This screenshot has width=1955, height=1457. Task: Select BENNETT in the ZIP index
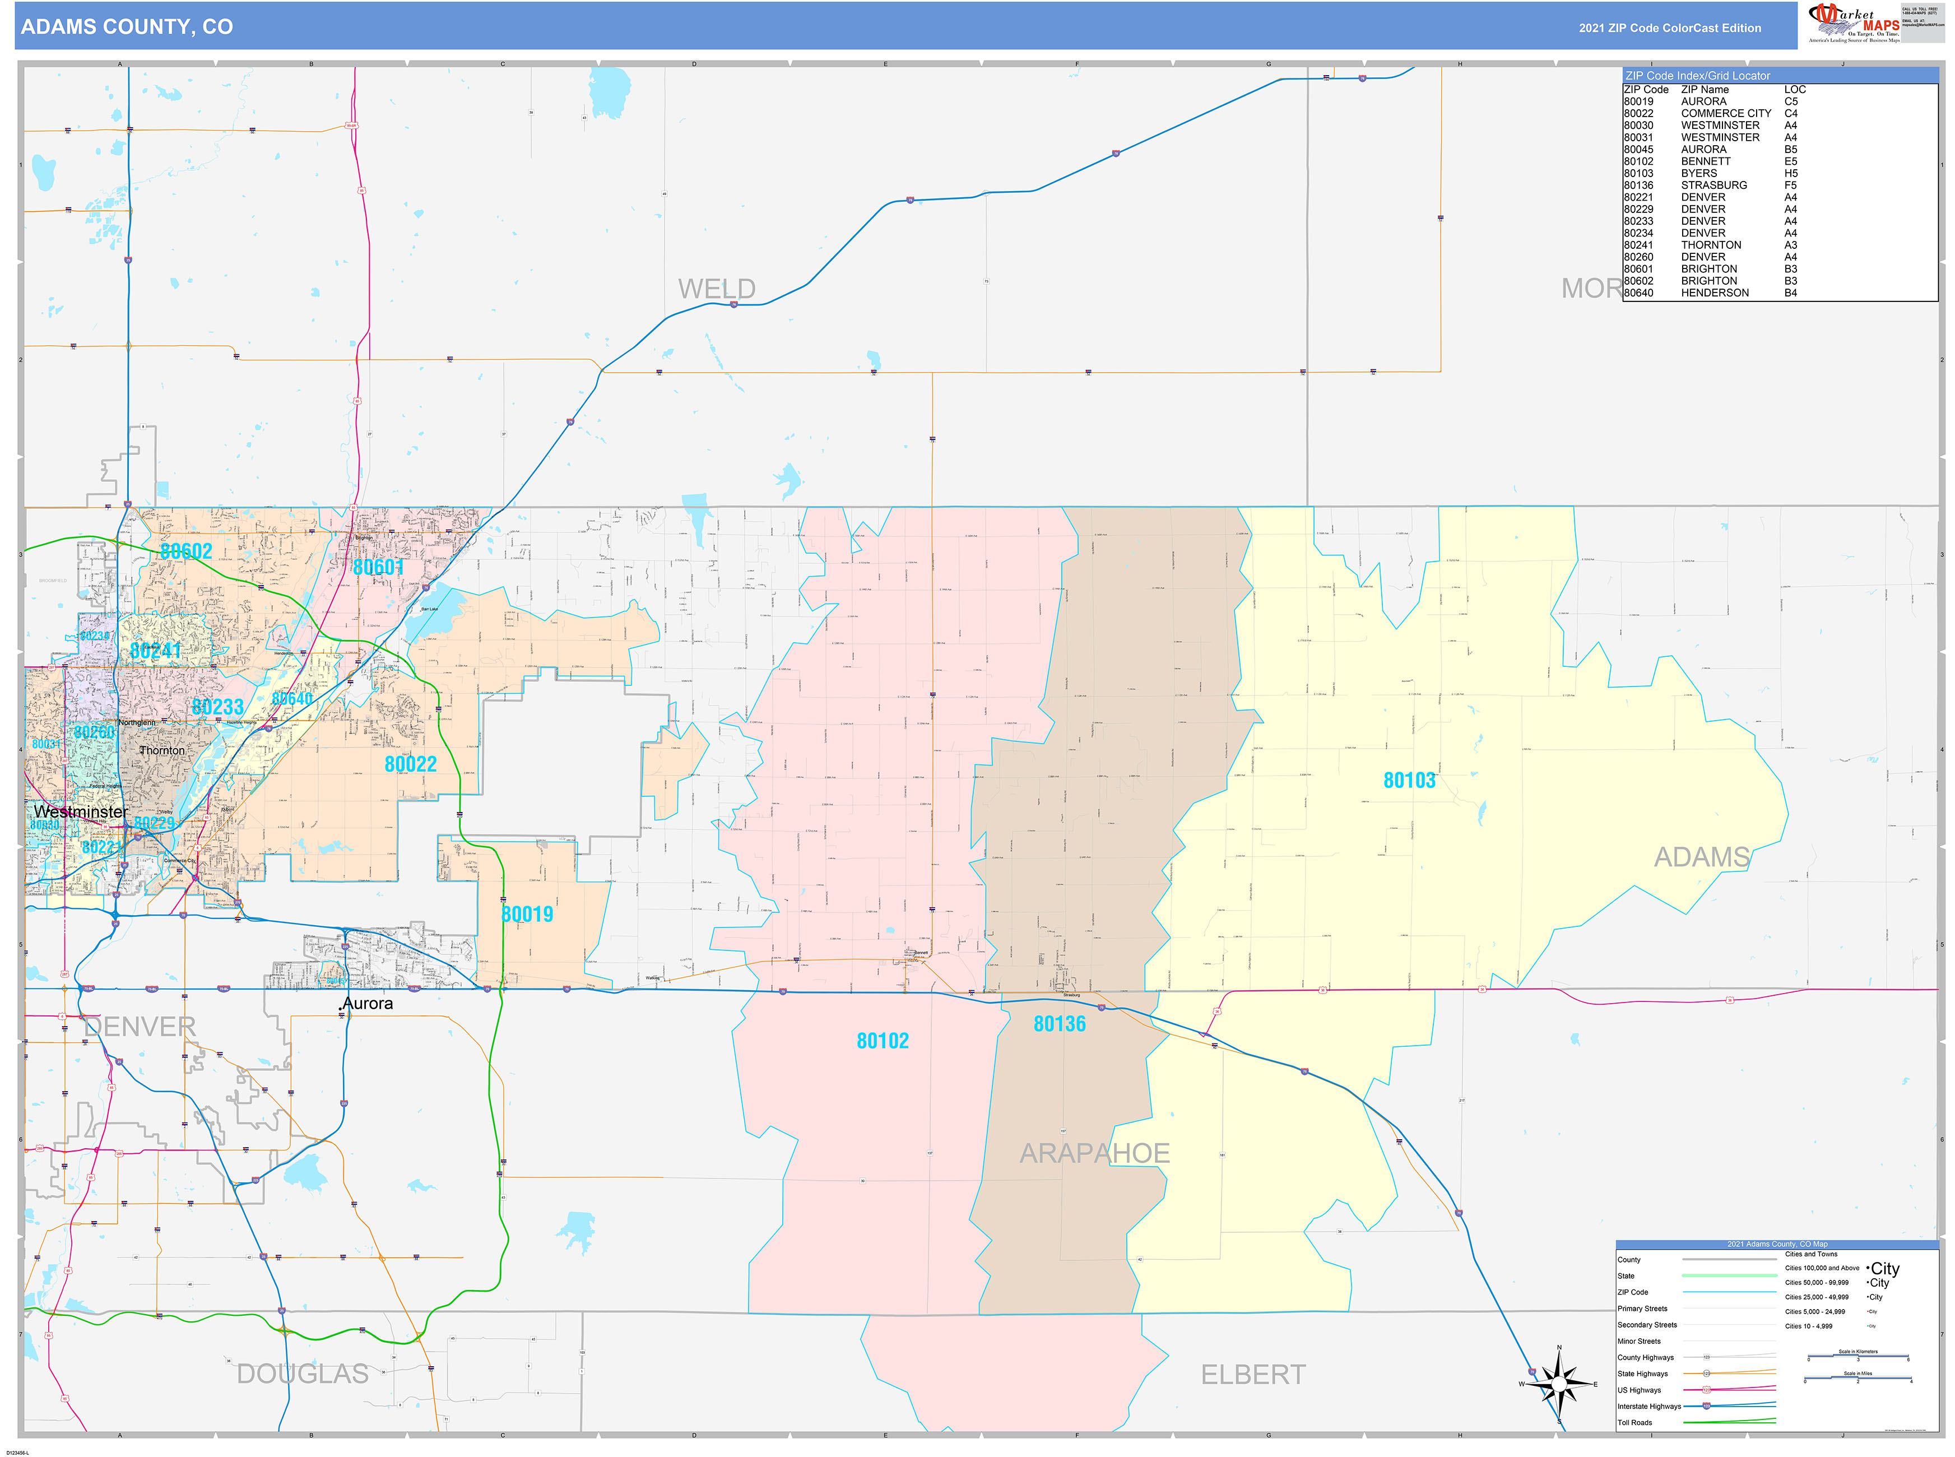pyautogui.click(x=1706, y=161)
